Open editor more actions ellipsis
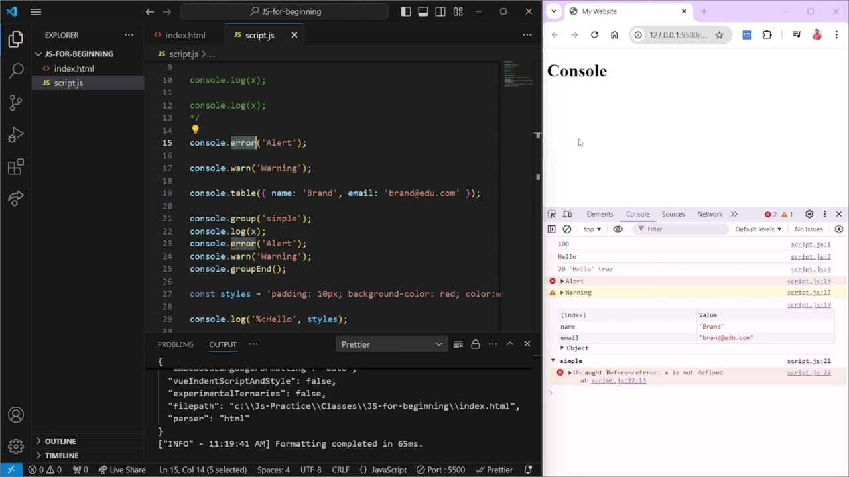 click(527, 35)
